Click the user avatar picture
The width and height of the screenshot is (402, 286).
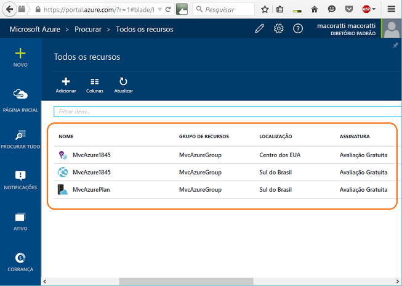tap(392, 28)
